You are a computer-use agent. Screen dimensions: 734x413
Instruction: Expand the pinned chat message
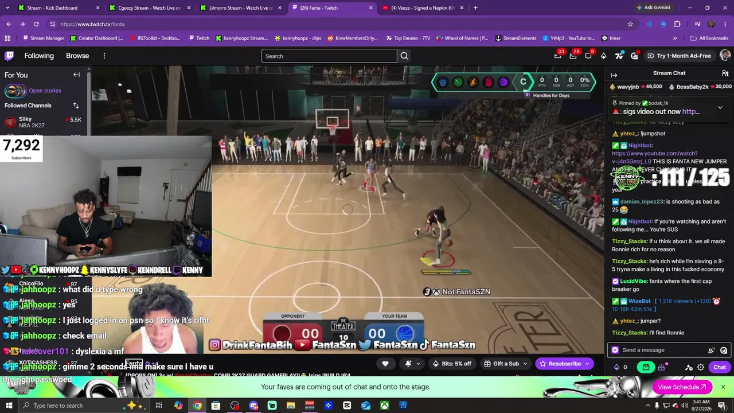click(720, 107)
